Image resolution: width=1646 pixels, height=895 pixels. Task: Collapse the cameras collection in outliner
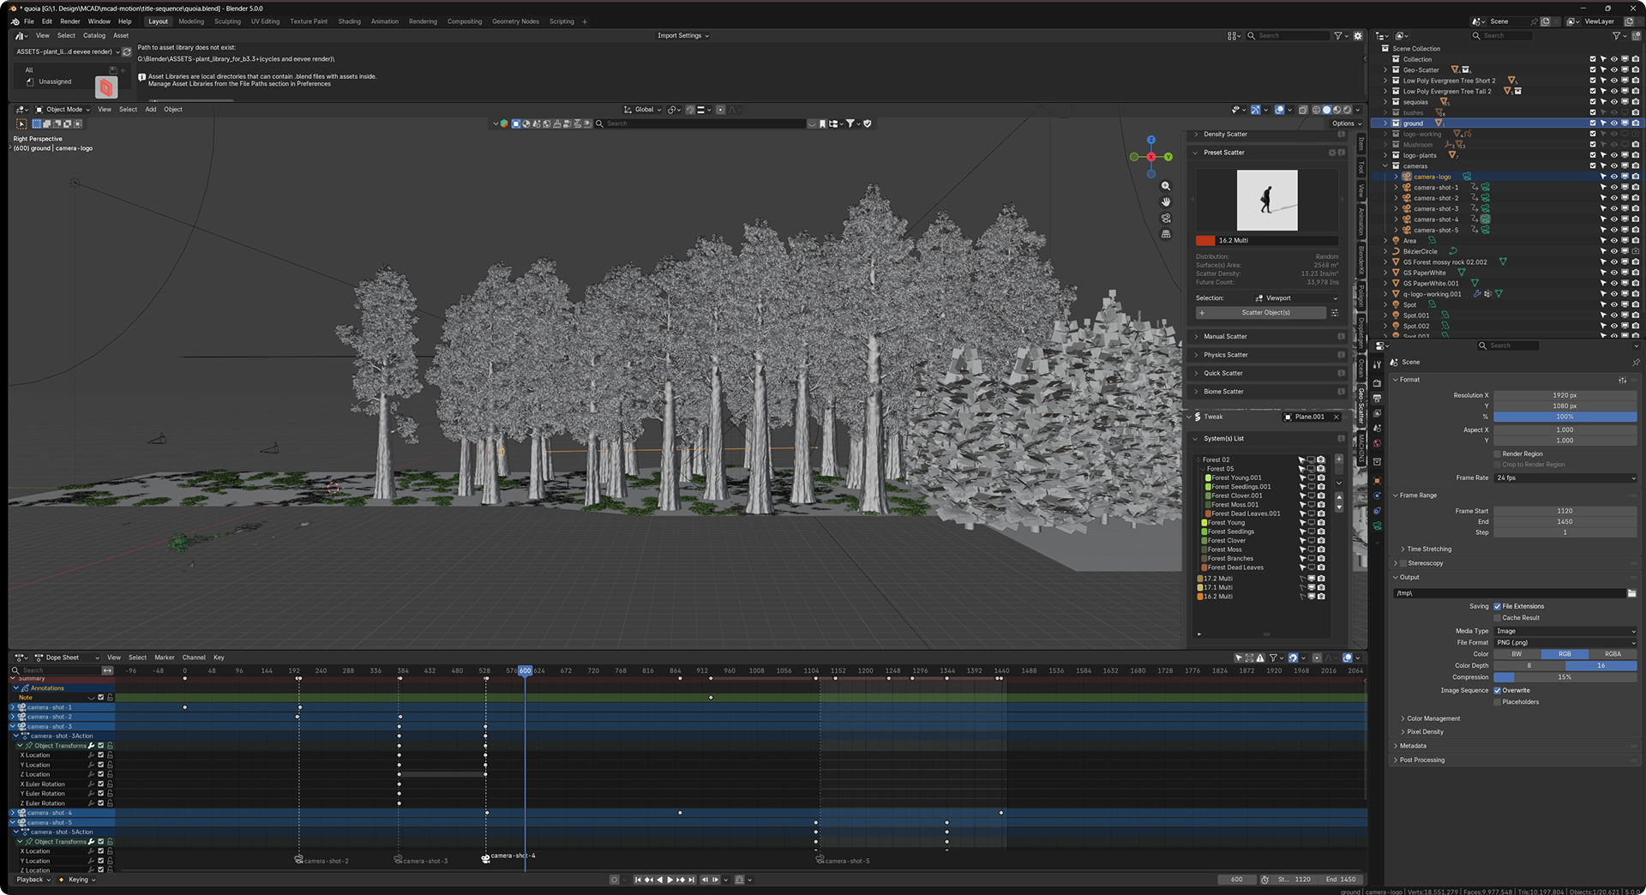click(1385, 166)
